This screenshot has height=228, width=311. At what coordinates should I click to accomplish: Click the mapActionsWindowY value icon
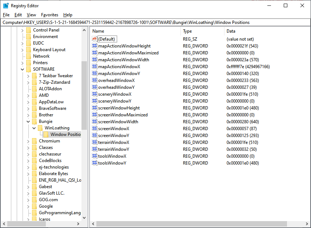coord(95,74)
